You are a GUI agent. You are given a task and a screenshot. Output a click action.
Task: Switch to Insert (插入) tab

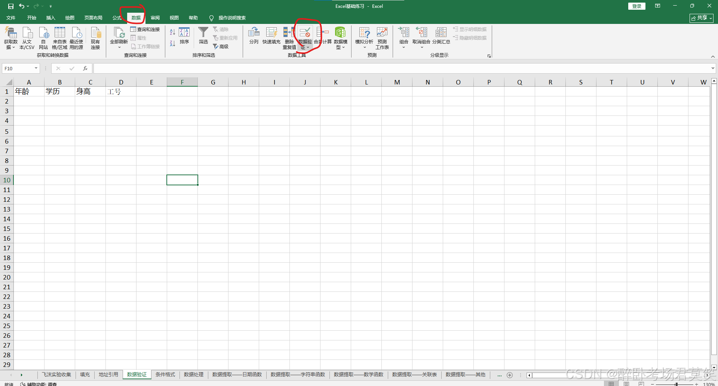(50, 18)
